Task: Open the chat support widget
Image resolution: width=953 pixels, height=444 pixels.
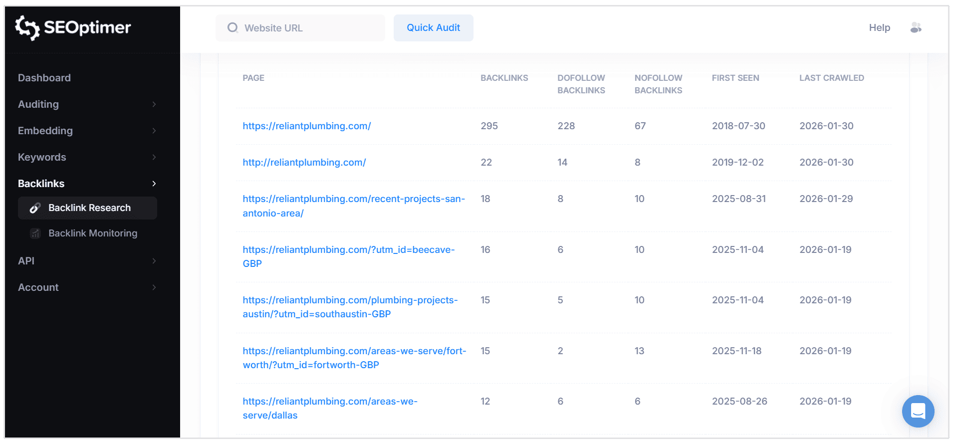Action: point(918,411)
